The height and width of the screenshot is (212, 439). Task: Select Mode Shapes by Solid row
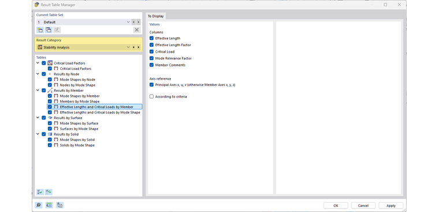pos(77,140)
